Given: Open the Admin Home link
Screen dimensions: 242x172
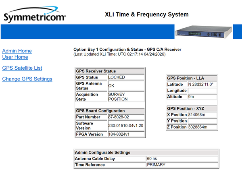Looking at the screenshot, I should [x=17, y=51].
